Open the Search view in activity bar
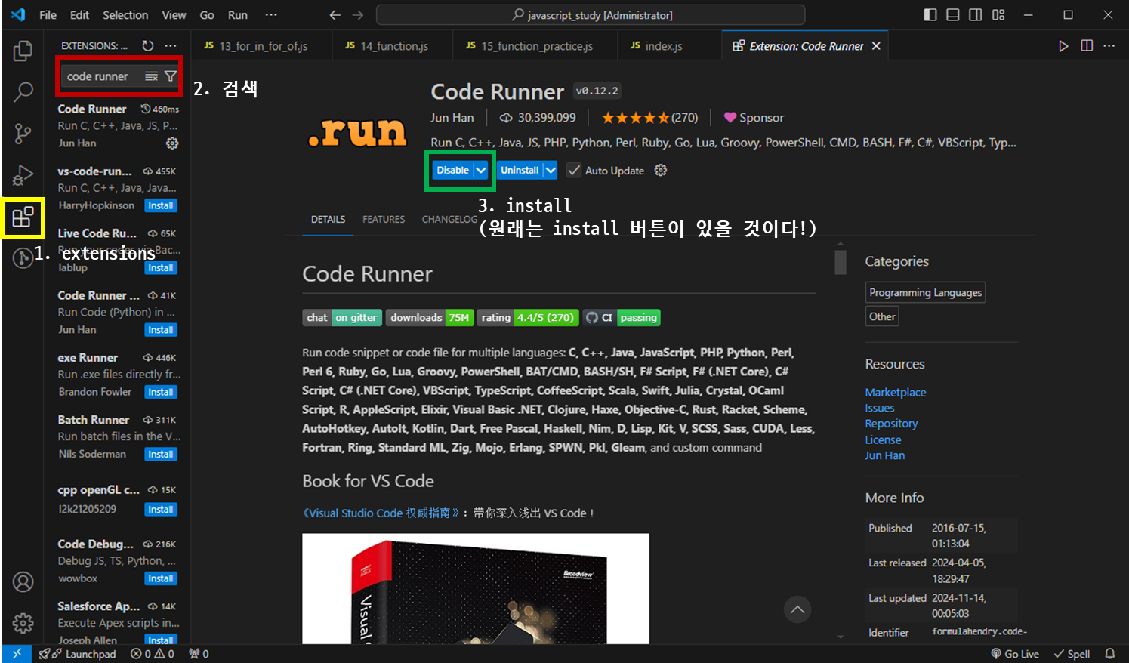This screenshot has height=663, width=1129. (23, 92)
